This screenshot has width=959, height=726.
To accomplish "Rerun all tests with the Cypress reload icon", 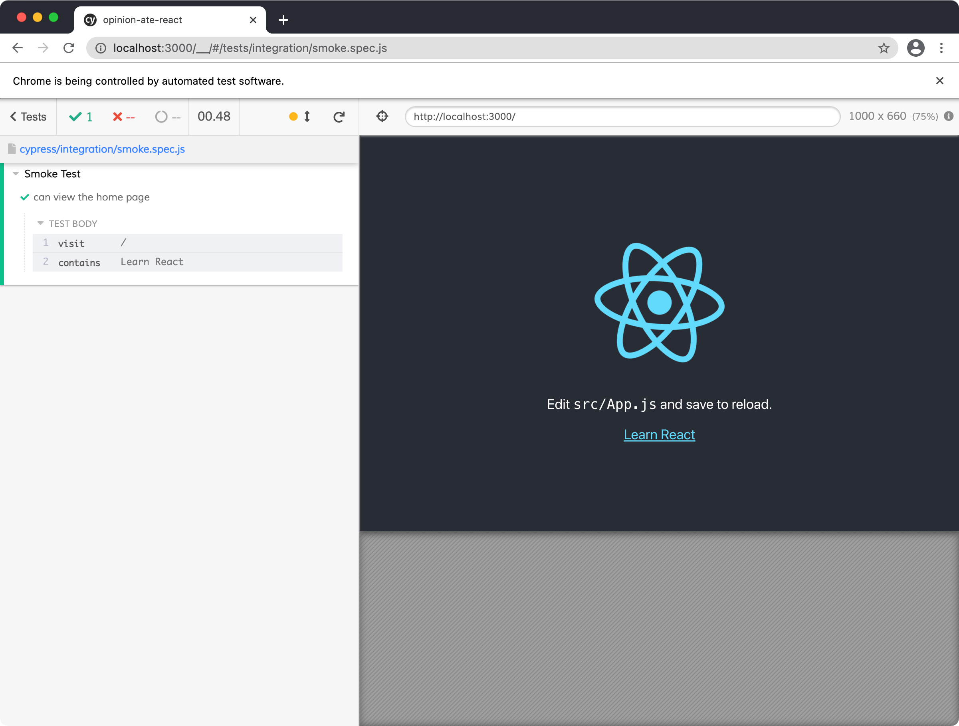I will click(339, 116).
